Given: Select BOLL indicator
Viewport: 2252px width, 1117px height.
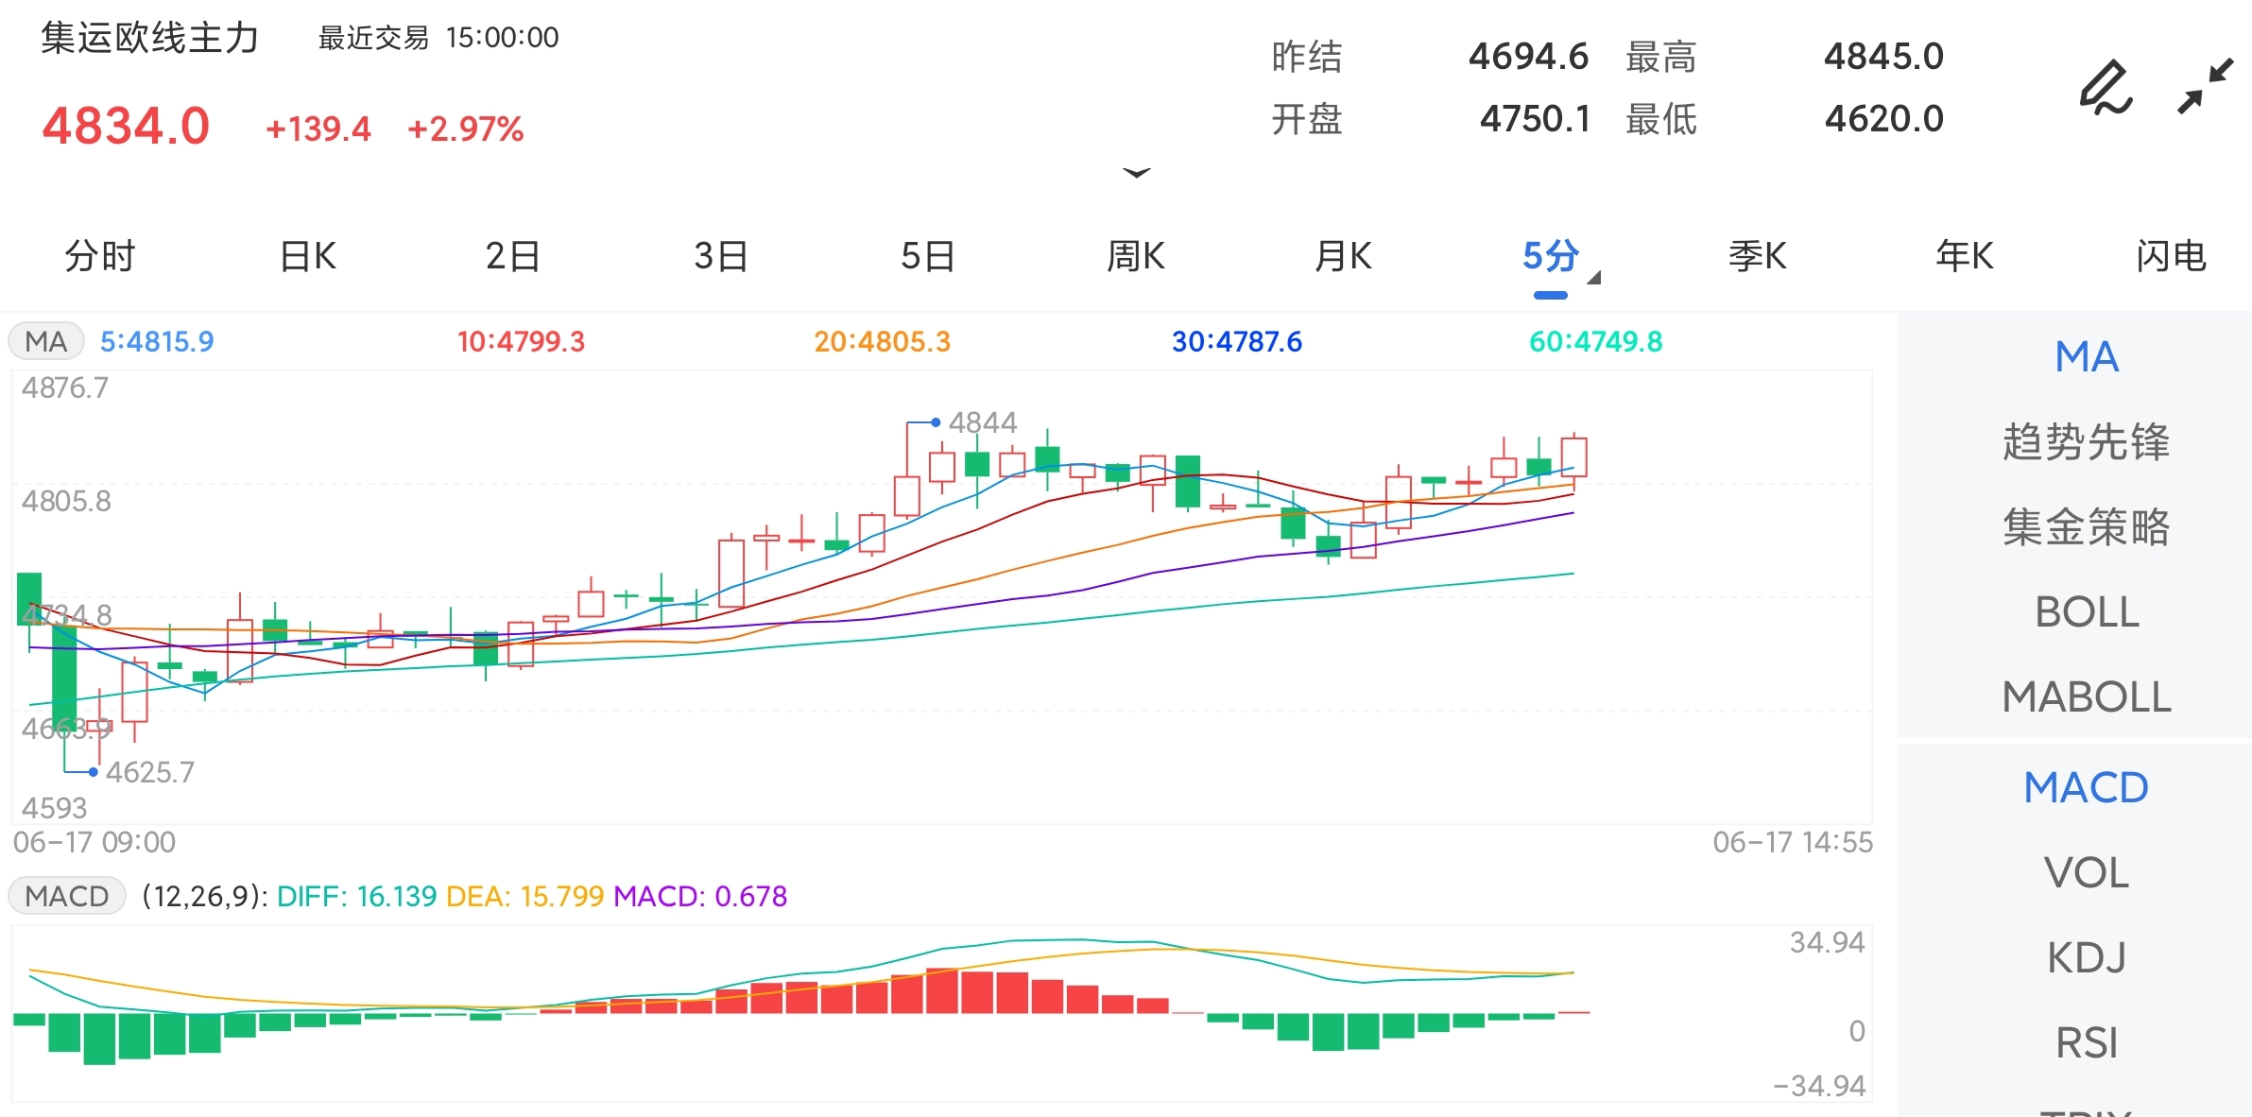Looking at the screenshot, I should (x=2087, y=612).
